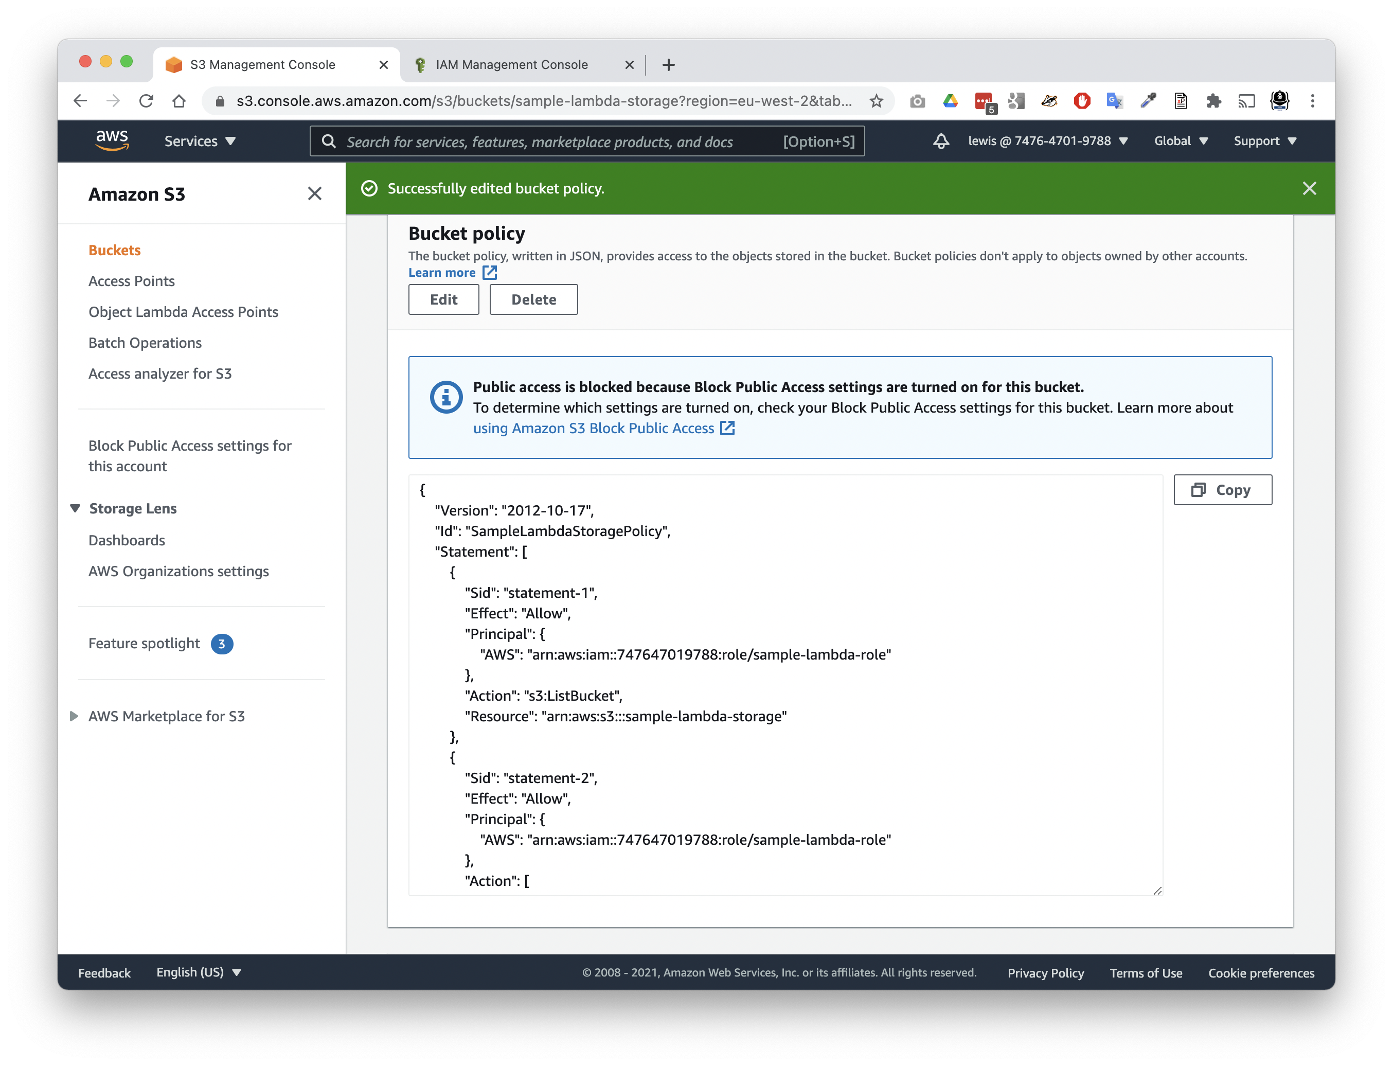Open a new browser tab
This screenshot has width=1393, height=1066.
[668, 65]
